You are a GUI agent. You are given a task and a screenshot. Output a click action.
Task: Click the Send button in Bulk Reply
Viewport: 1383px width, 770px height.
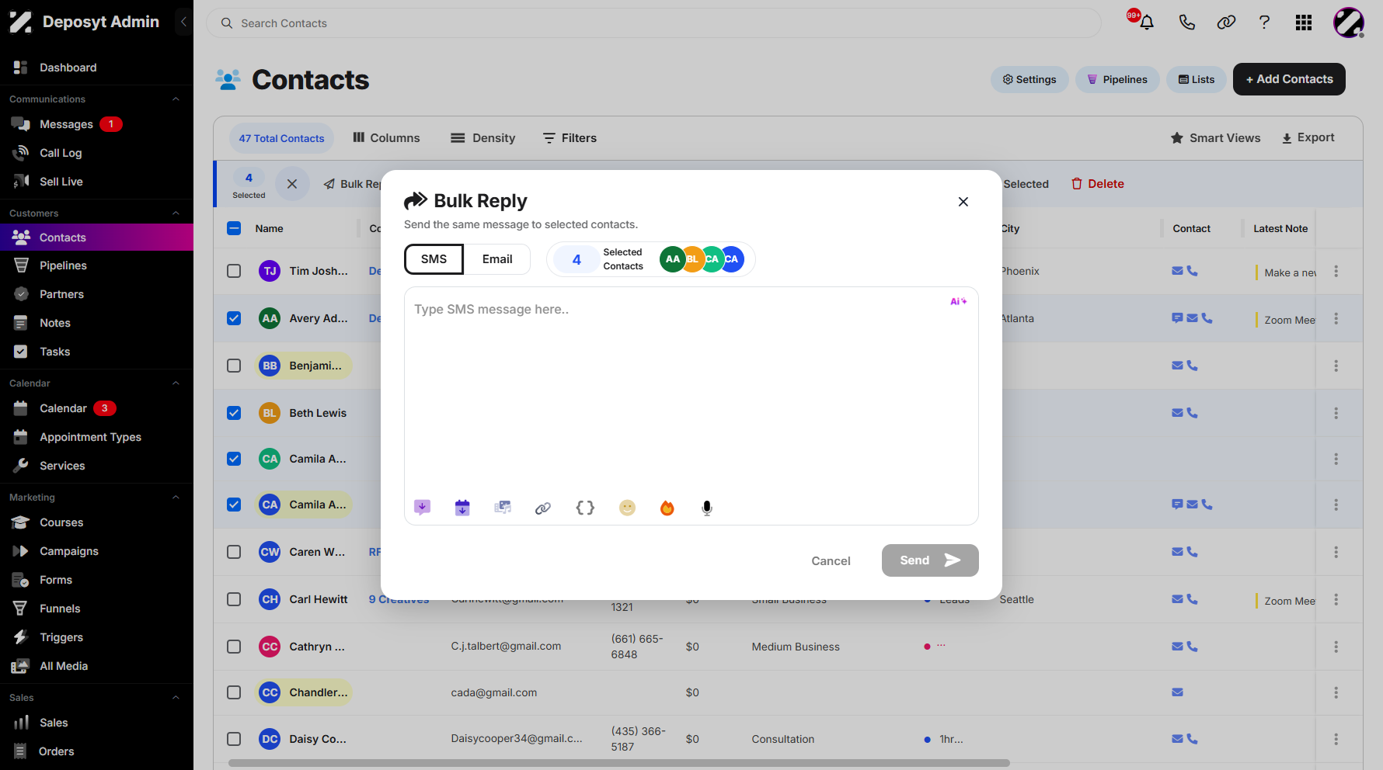[930, 560]
